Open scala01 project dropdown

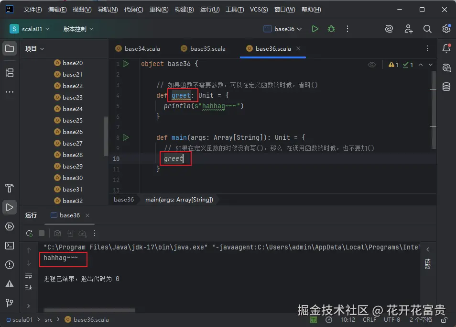(29, 29)
